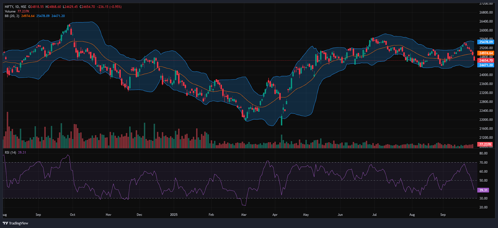Click Jul on the time axis

click(x=374, y=215)
